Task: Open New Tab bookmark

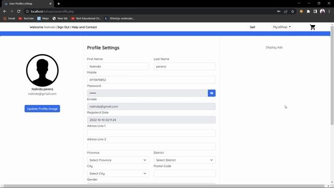Action: coord(60,19)
